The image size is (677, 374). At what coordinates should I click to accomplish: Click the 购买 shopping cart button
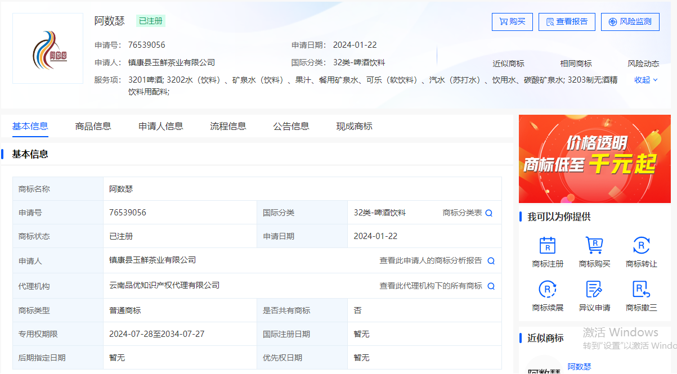pyautogui.click(x=512, y=21)
